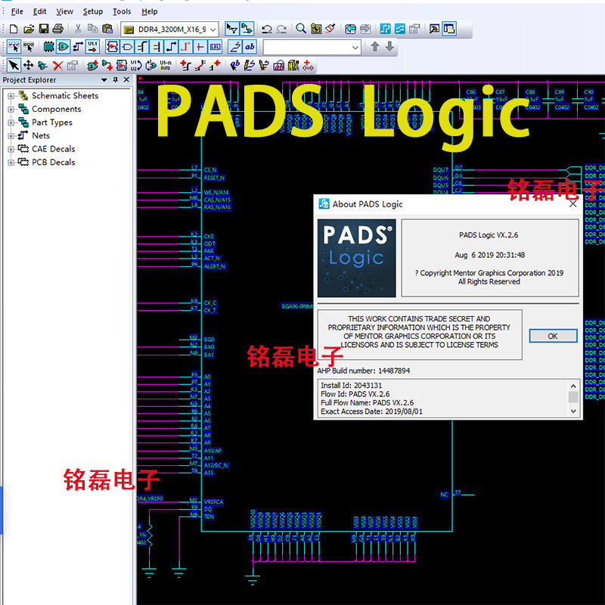
Task: Toggle the Labels LBL filter icon
Action: [x=216, y=47]
